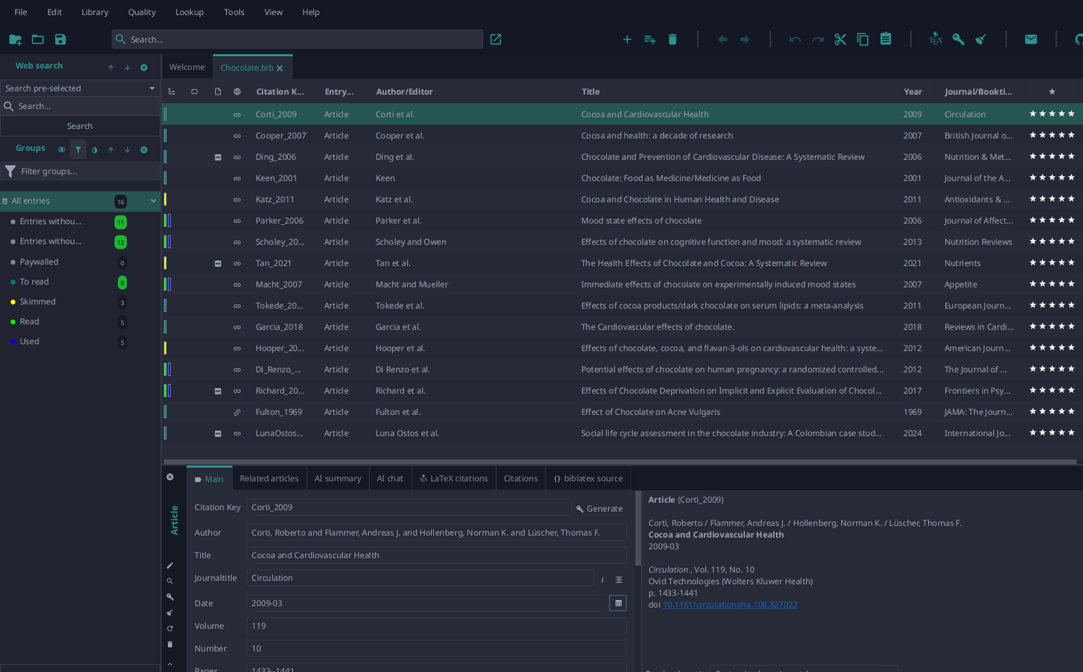Focus the global Search field
The height and width of the screenshot is (672, 1083).
coord(297,40)
